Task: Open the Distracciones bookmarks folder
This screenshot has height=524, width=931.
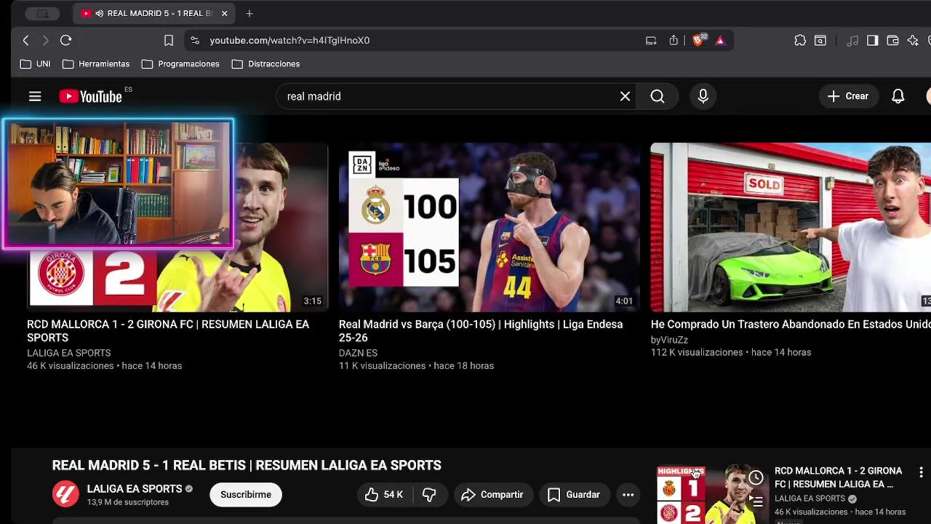Action: coord(265,64)
